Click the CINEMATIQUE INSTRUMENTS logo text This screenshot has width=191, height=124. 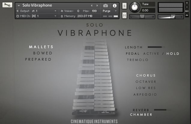[94, 121]
